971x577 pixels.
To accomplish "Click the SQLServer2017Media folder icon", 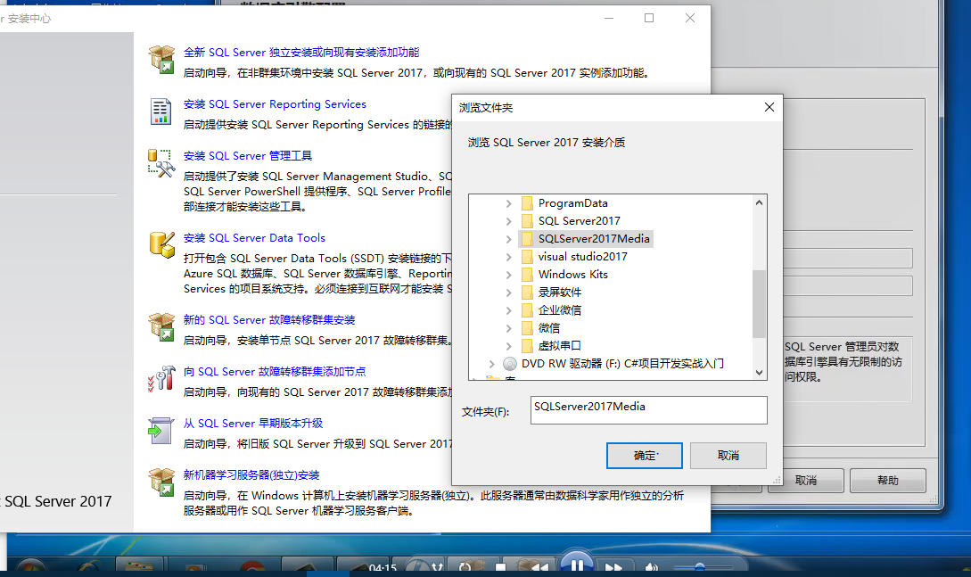I will [527, 239].
